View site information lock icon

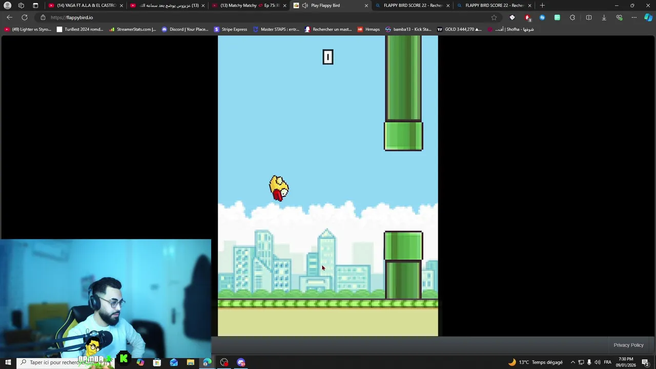coord(43,17)
